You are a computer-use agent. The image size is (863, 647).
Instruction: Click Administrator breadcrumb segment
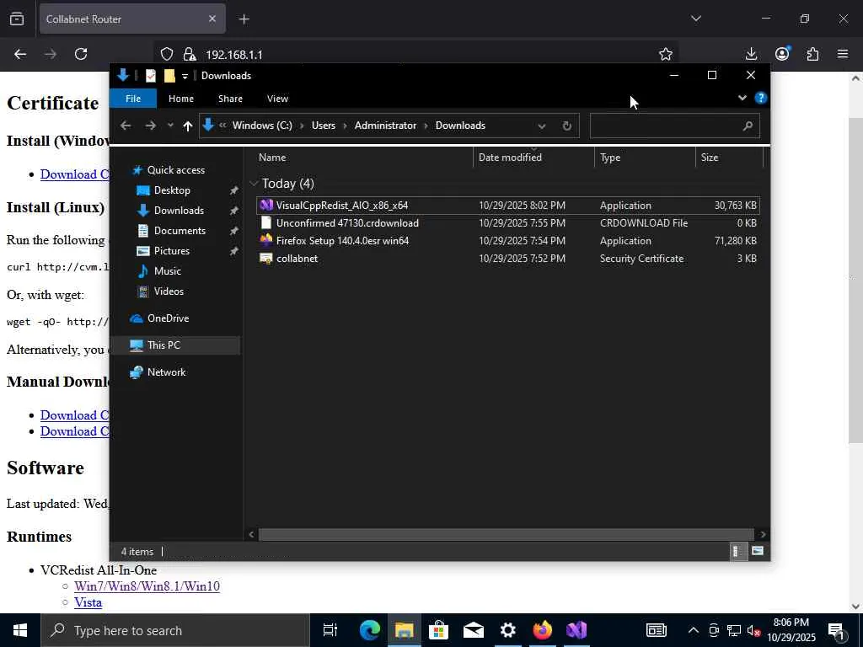coord(385,126)
